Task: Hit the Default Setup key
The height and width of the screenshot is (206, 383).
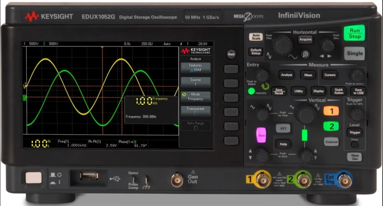Action: pyautogui.click(x=256, y=52)
